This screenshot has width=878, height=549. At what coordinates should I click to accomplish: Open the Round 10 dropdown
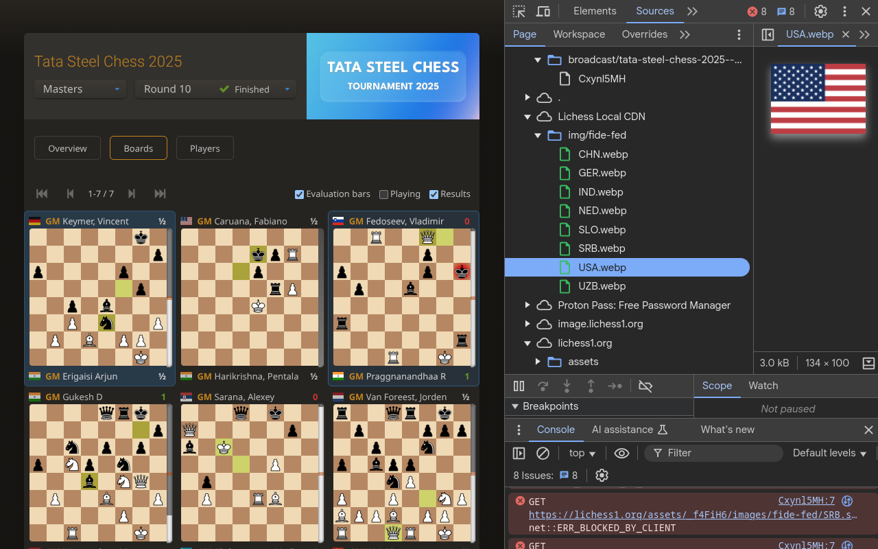(x=215, y=89)
